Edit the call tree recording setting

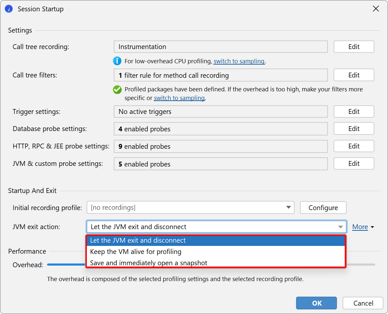pyautogui.click(x=353, y=47)
